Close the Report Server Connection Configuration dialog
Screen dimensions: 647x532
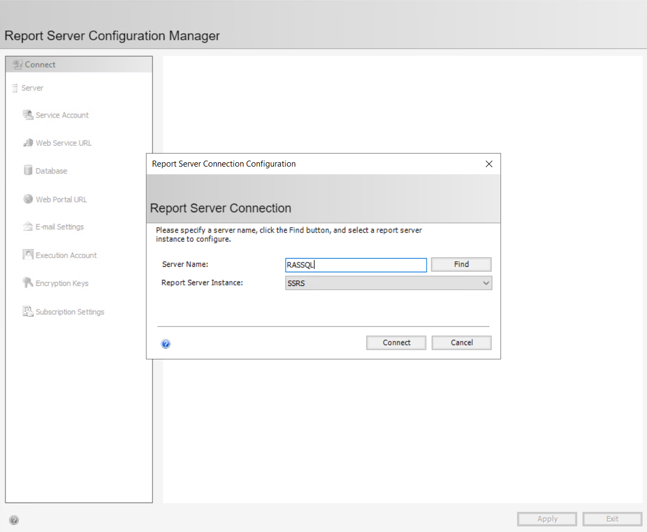tap(489, 164)
